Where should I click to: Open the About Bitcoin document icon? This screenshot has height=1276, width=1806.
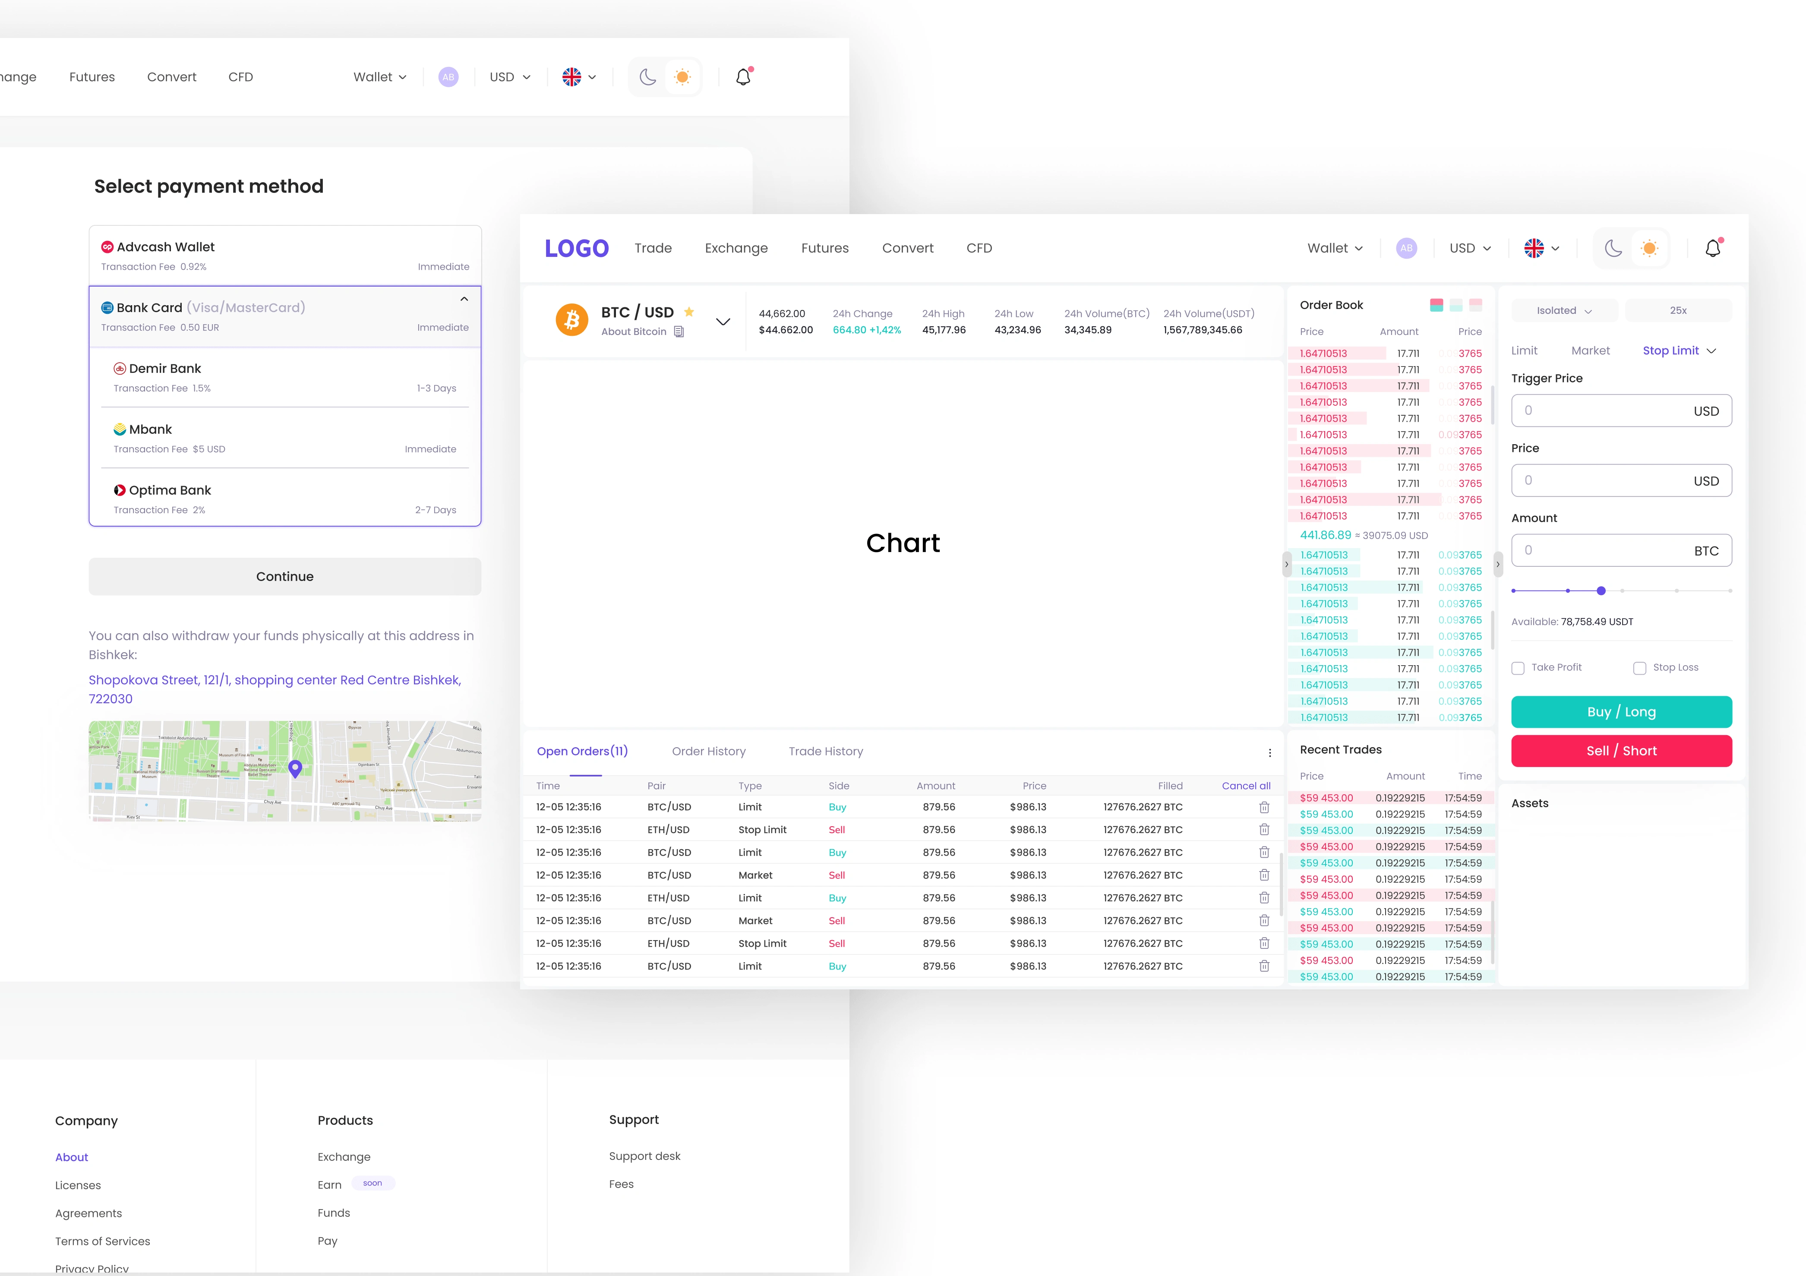(679, 332)
